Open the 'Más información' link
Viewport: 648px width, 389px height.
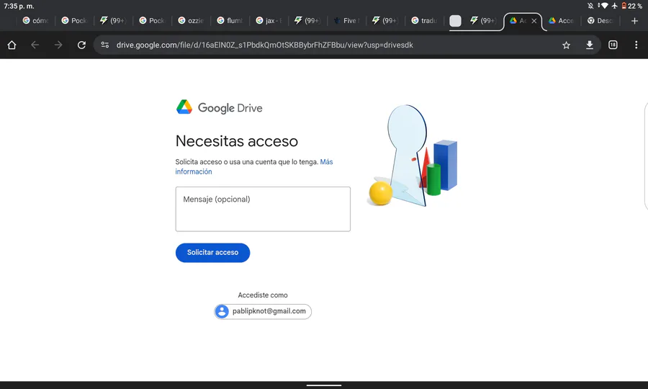coord(253,166)
